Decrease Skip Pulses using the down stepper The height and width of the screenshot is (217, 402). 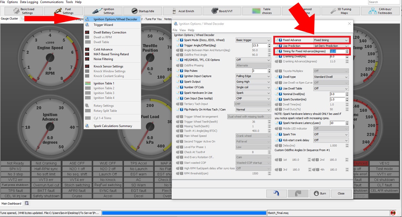pos(269,72)
